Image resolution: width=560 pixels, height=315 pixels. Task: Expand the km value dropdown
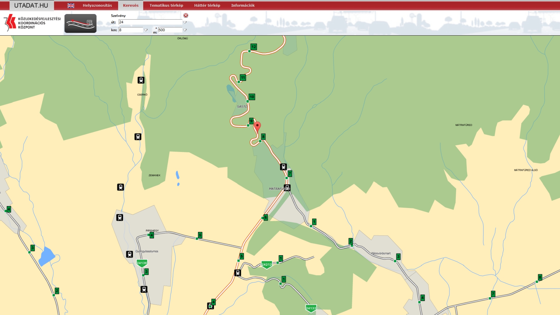[x=146, y=30]
